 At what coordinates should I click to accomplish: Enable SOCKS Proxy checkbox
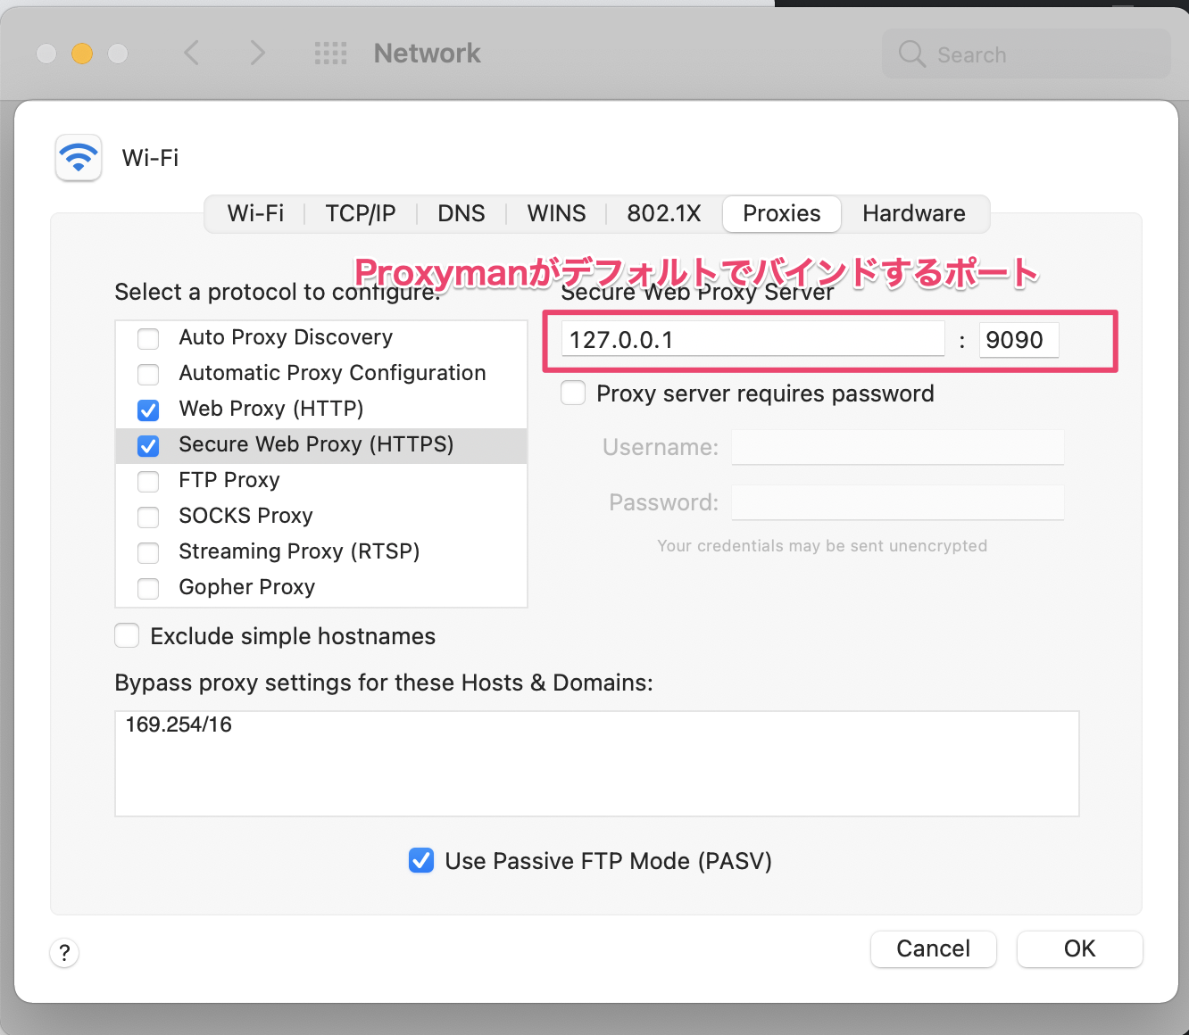[148, 517]
